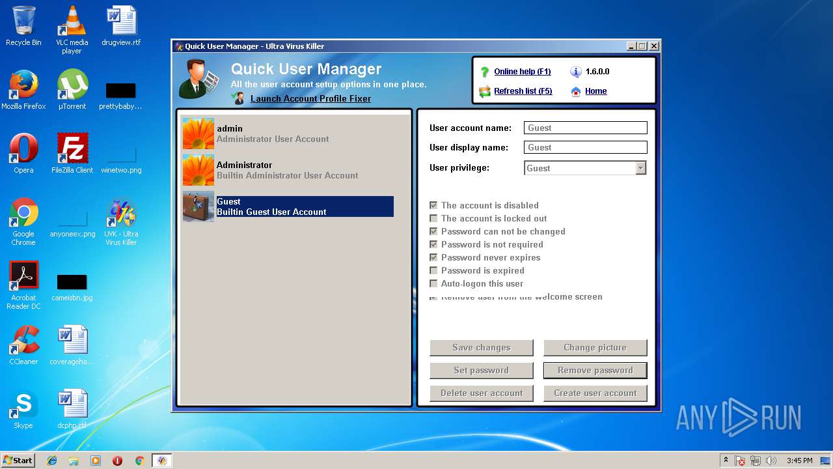Click the Save changes button
Image resolution: width=833 pixels, height=469 pixels.
(482, 348)
